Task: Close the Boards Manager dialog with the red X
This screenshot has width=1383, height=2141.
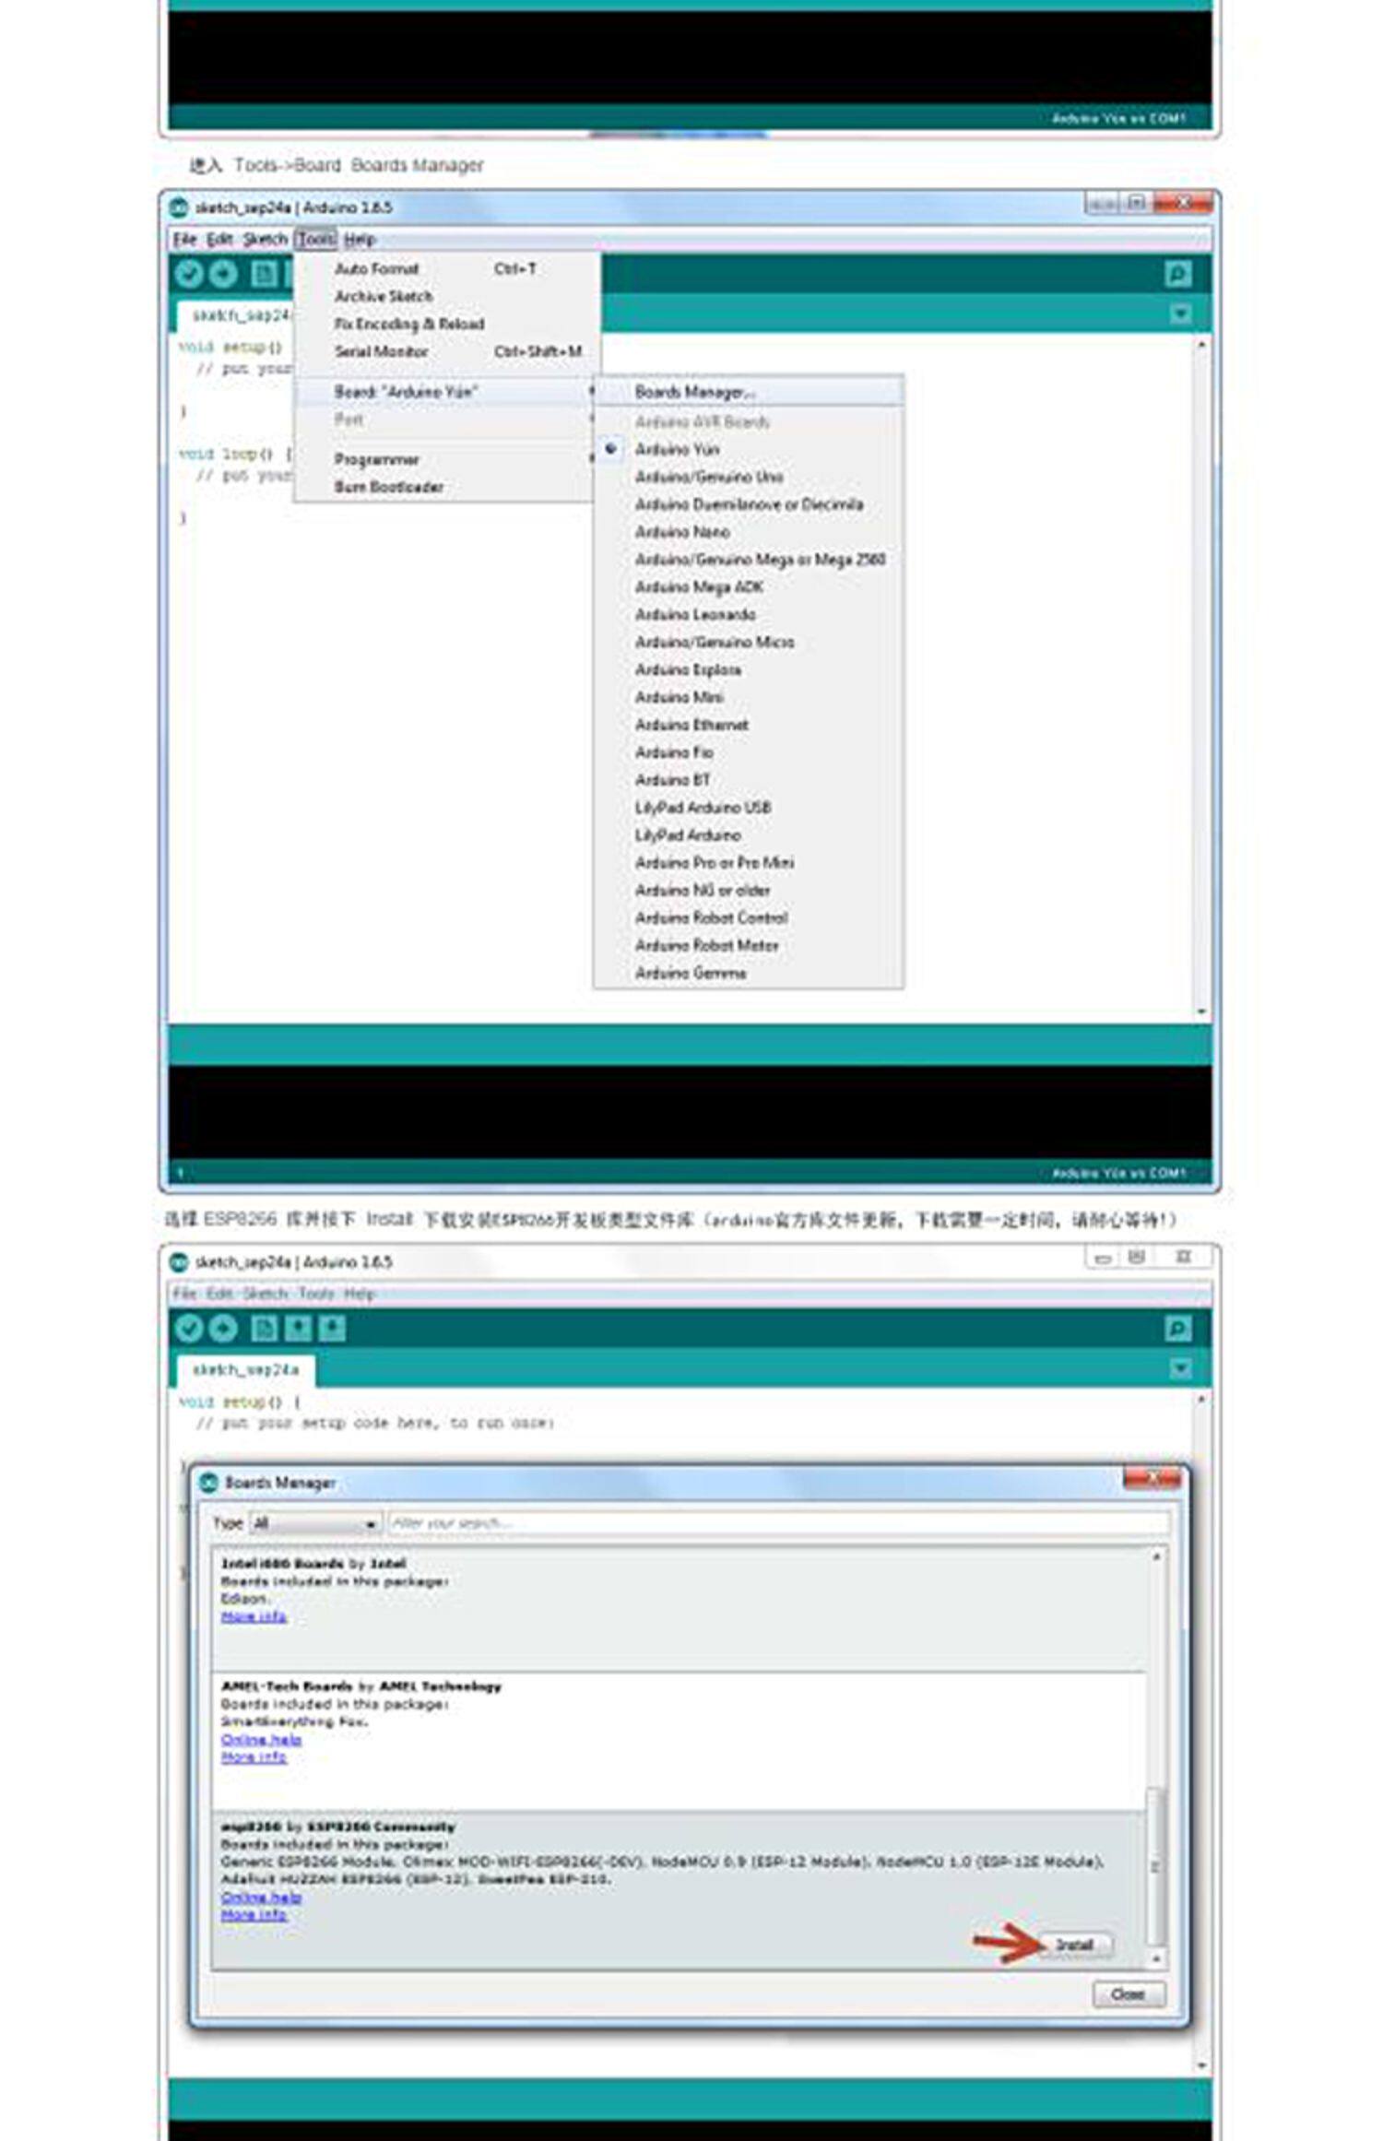Action: tap(1152, 1478)
